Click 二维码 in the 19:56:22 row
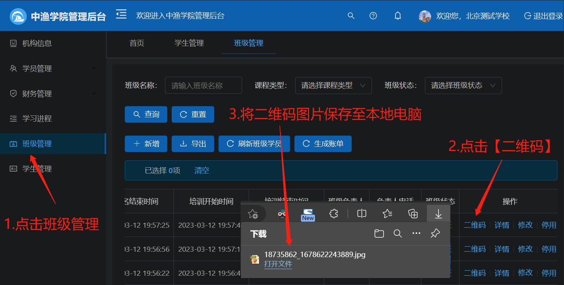564x285 pixels. click(x=475, y=273)
